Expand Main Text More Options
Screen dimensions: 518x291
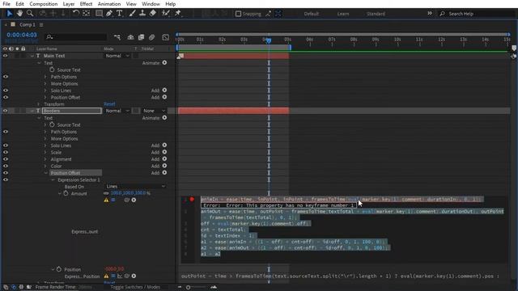click(x=45, y=83)
